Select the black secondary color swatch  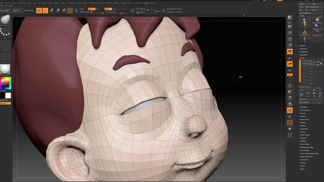[2, 96]
